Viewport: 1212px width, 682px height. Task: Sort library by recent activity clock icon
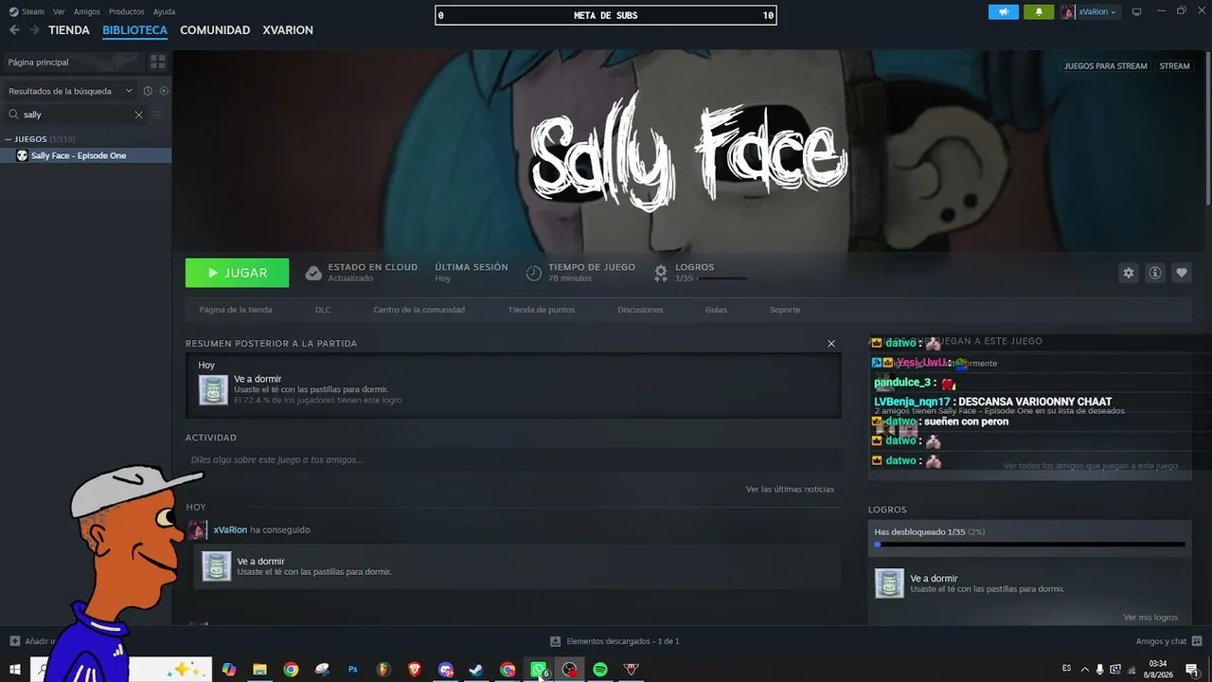(x=148, y=91)
